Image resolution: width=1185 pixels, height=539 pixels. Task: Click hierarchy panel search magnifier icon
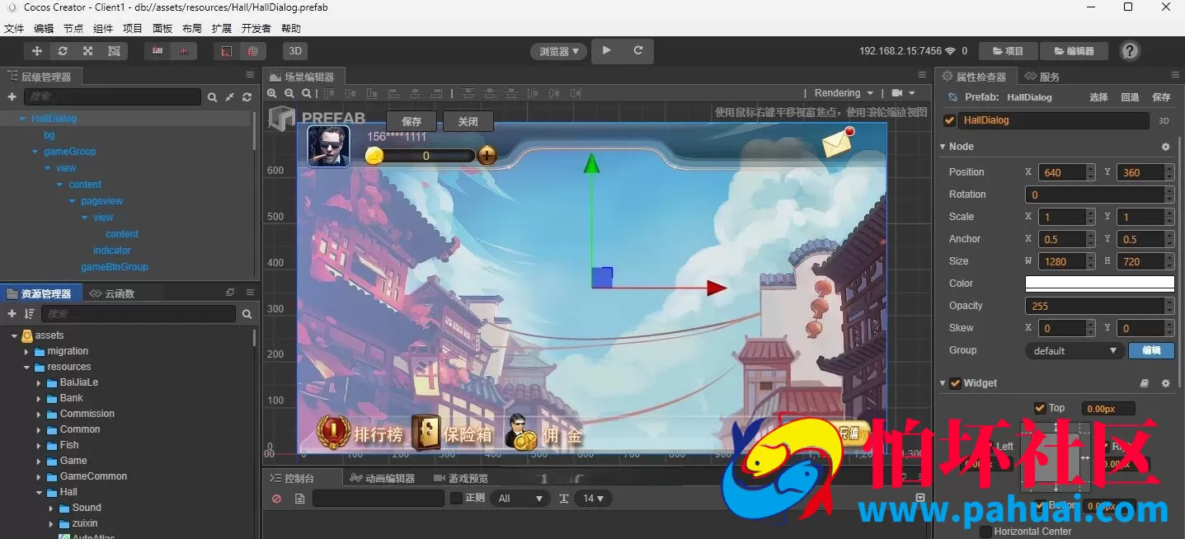click(212, 97)
